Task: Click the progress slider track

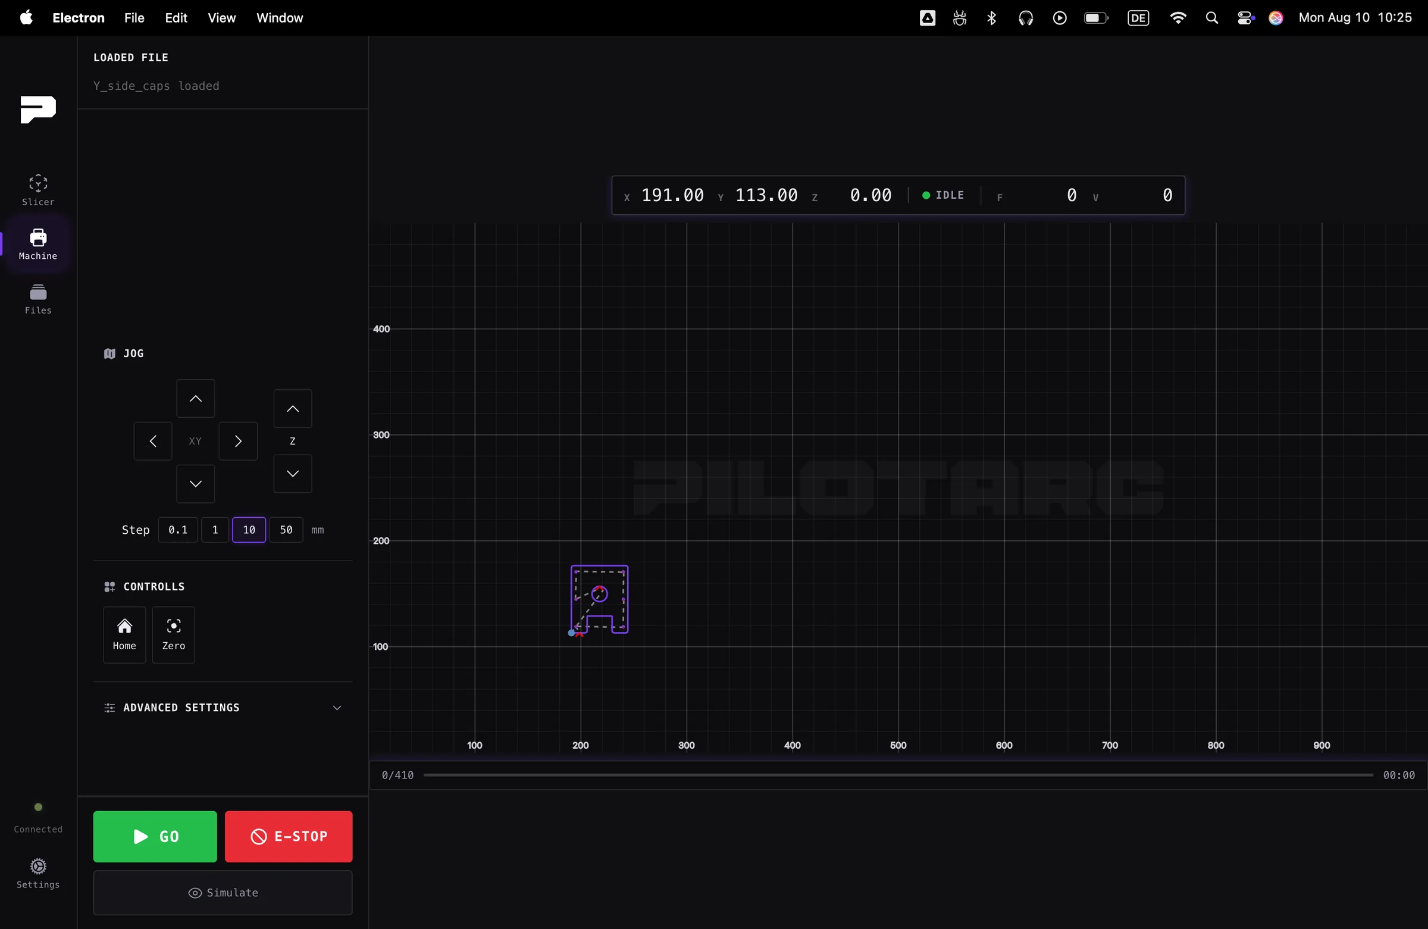Action: (x=898, y=775)
